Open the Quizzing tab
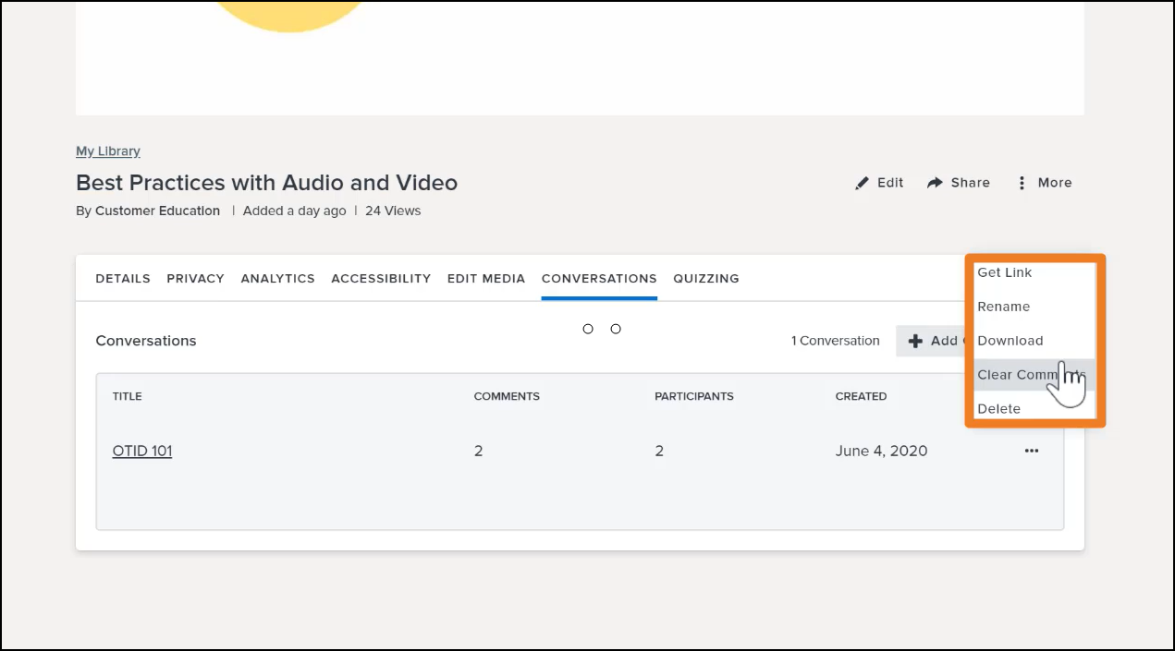This screenshot has width=1175, height=651. (706, 278)
